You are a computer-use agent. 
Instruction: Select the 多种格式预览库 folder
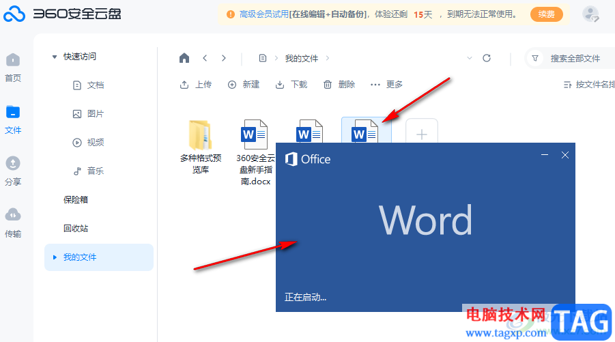pos(201,147)
